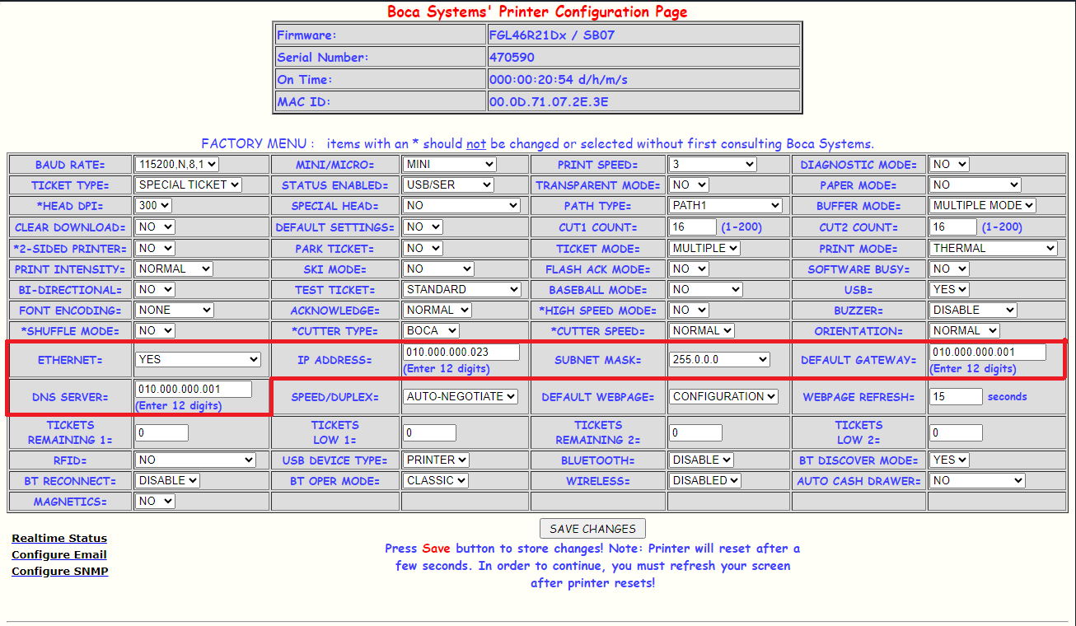1076x626 pixels.
Task: Open the WIRELESS dropdown
Action: coord(704,480)
